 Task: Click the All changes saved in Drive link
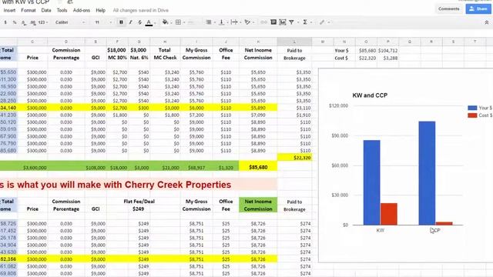pyautogui.click(x=140, y=10)
